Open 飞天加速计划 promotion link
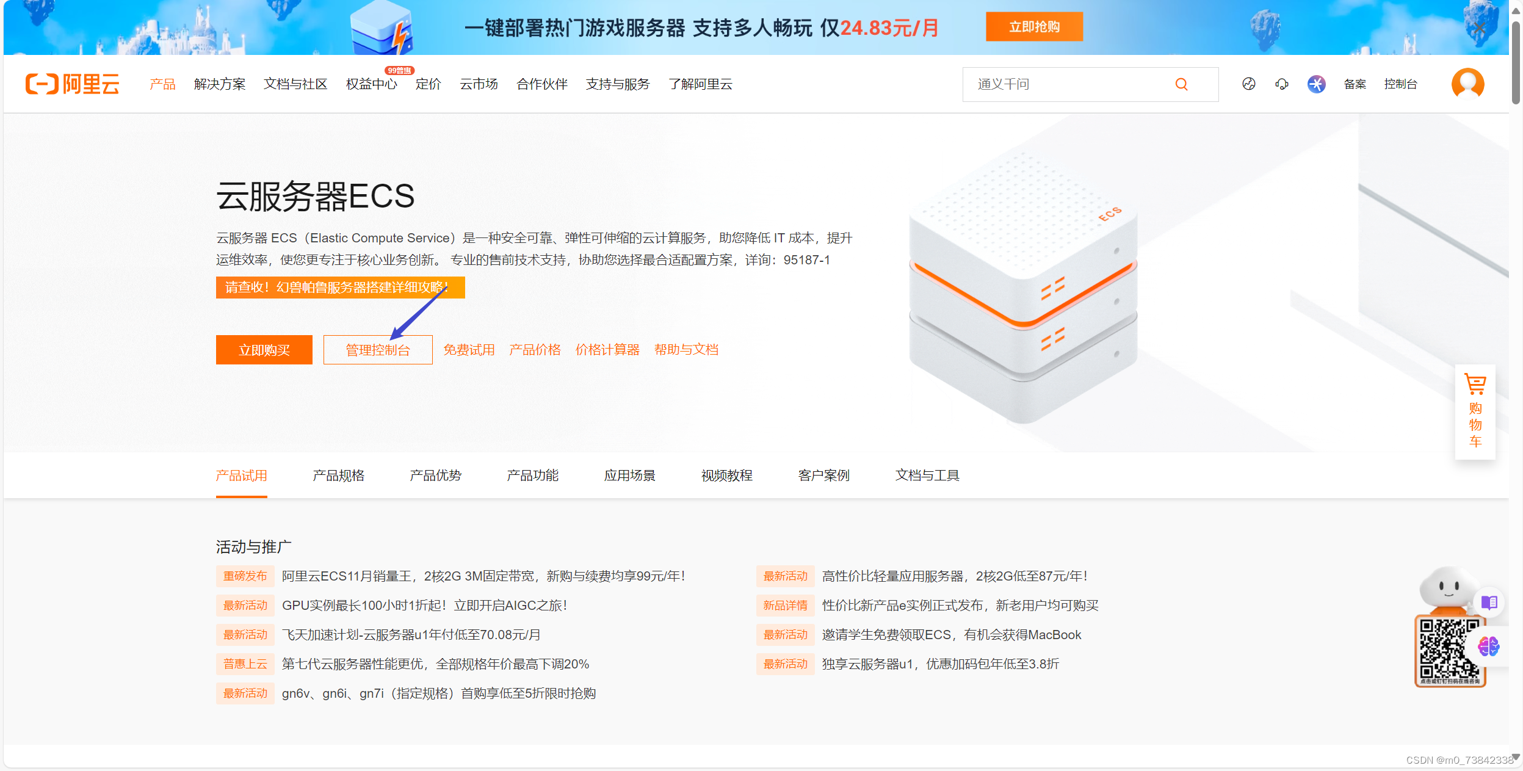The height and width of the screenshot is (771, 1523). [411, 635]
